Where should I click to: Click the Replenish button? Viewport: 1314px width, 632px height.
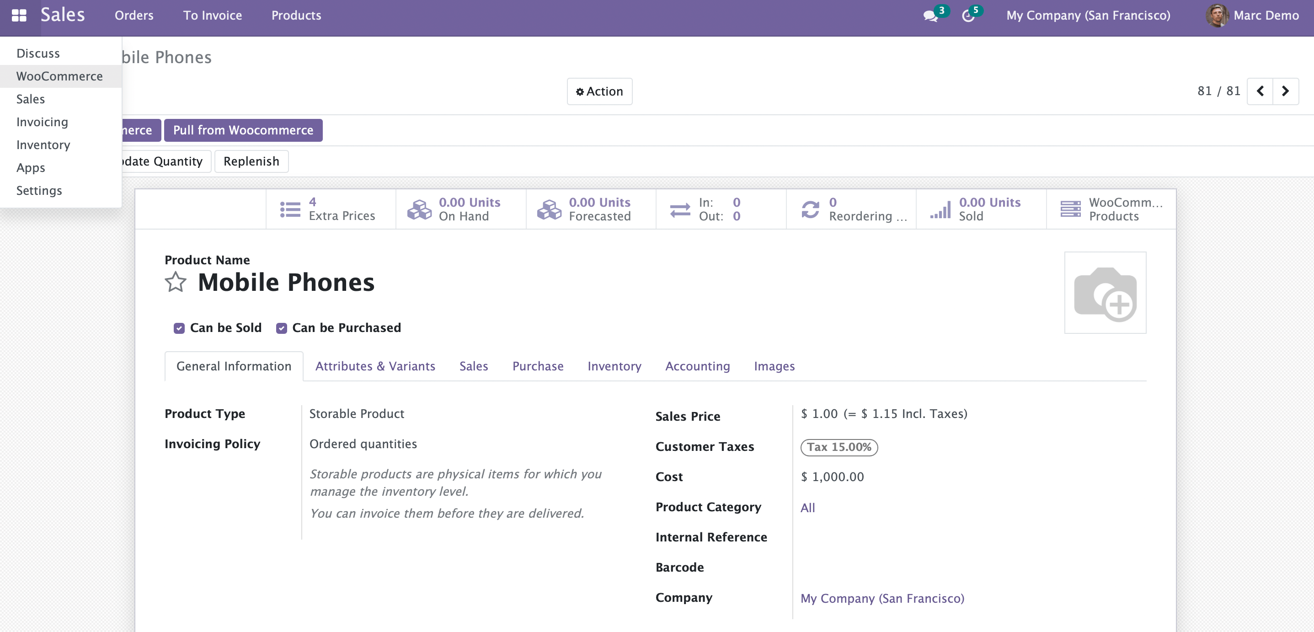click(x=251, y=161)
